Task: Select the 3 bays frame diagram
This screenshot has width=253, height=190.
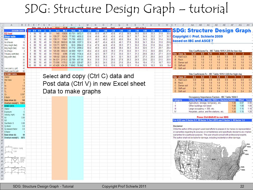Action: (x=15, y=170)
